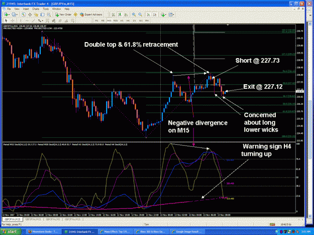Open the Help menu
This screenshot has width=314, height=235.
pos(67,9)
